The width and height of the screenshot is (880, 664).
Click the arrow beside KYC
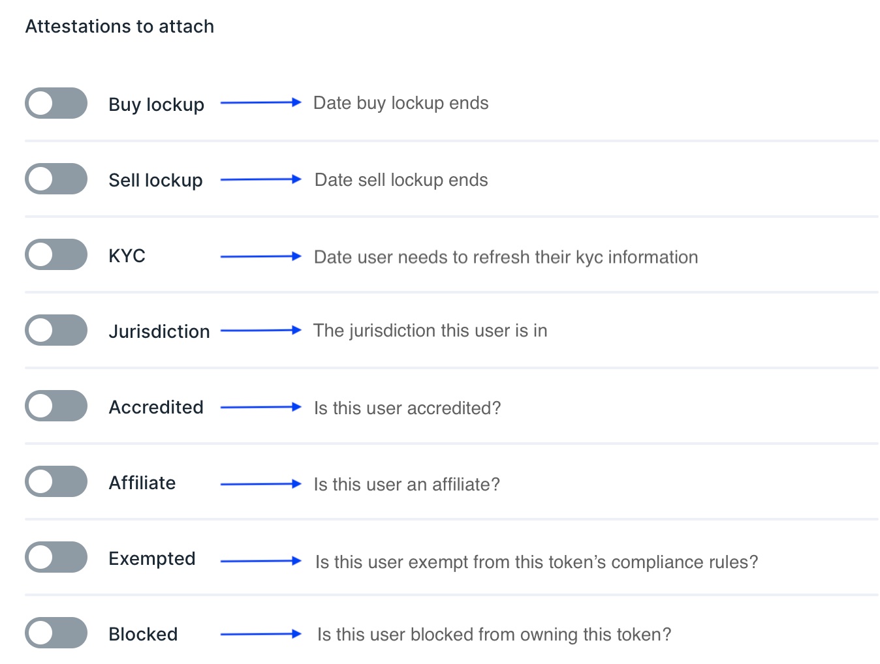click(x=261, y=256)
